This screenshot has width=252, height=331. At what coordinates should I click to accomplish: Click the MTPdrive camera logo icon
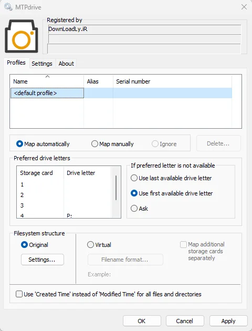[22, 36]
